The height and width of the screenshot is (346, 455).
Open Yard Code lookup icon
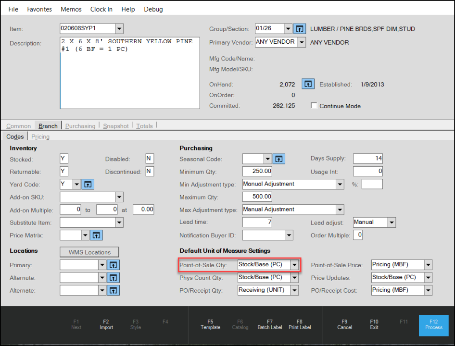[88, 184]
